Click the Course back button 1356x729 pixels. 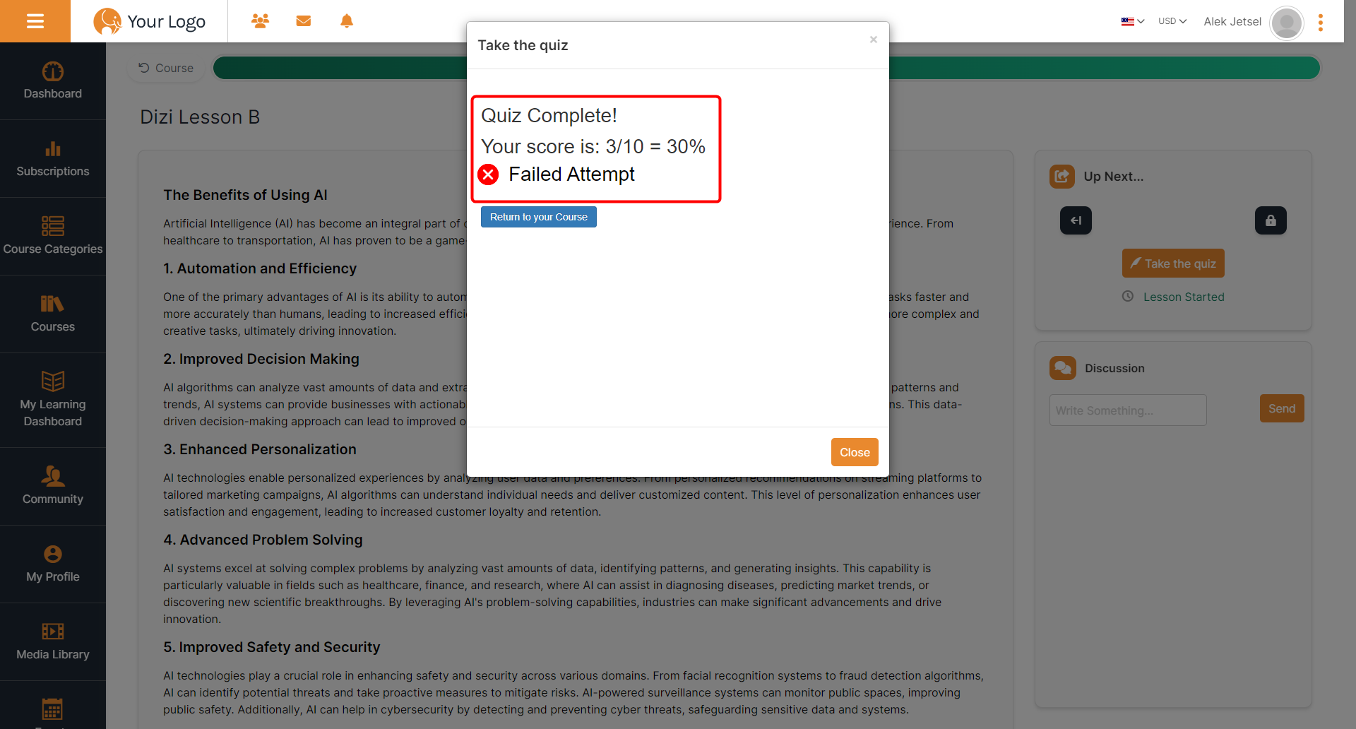165,68
